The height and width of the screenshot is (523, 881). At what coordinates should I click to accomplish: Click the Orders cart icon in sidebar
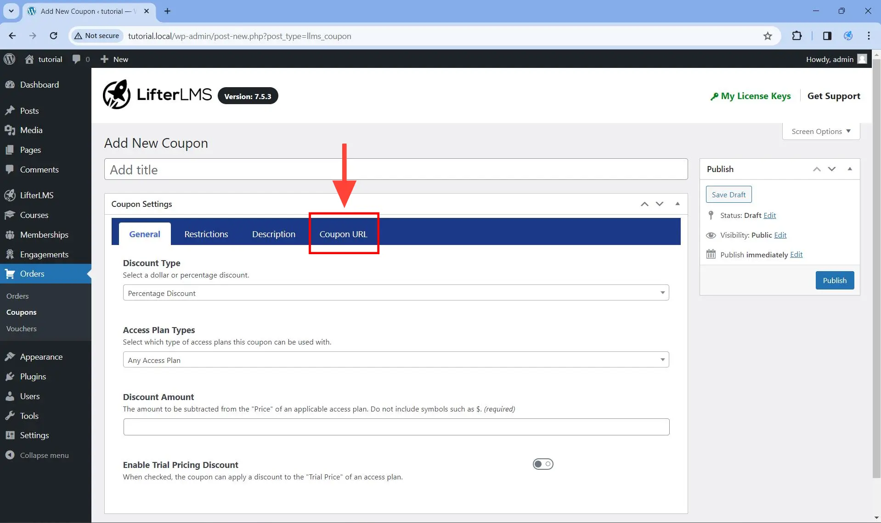coord(10,274)
